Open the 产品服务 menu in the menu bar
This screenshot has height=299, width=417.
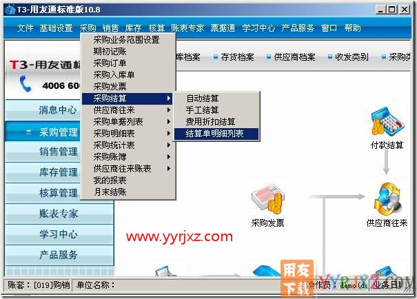(298, 28)
